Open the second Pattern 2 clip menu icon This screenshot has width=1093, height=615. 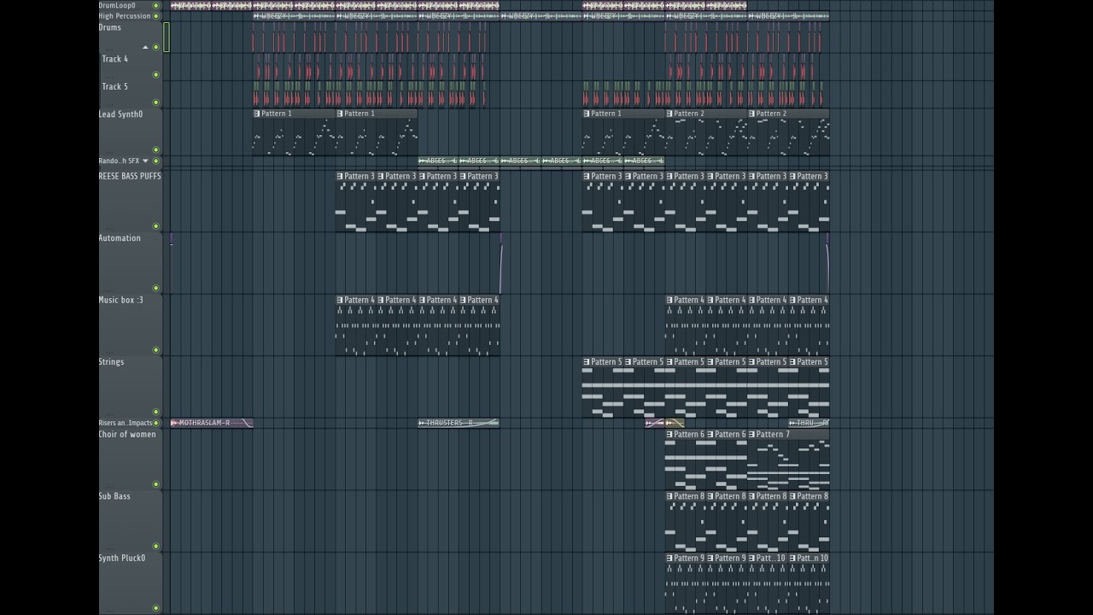click(751, 114)
